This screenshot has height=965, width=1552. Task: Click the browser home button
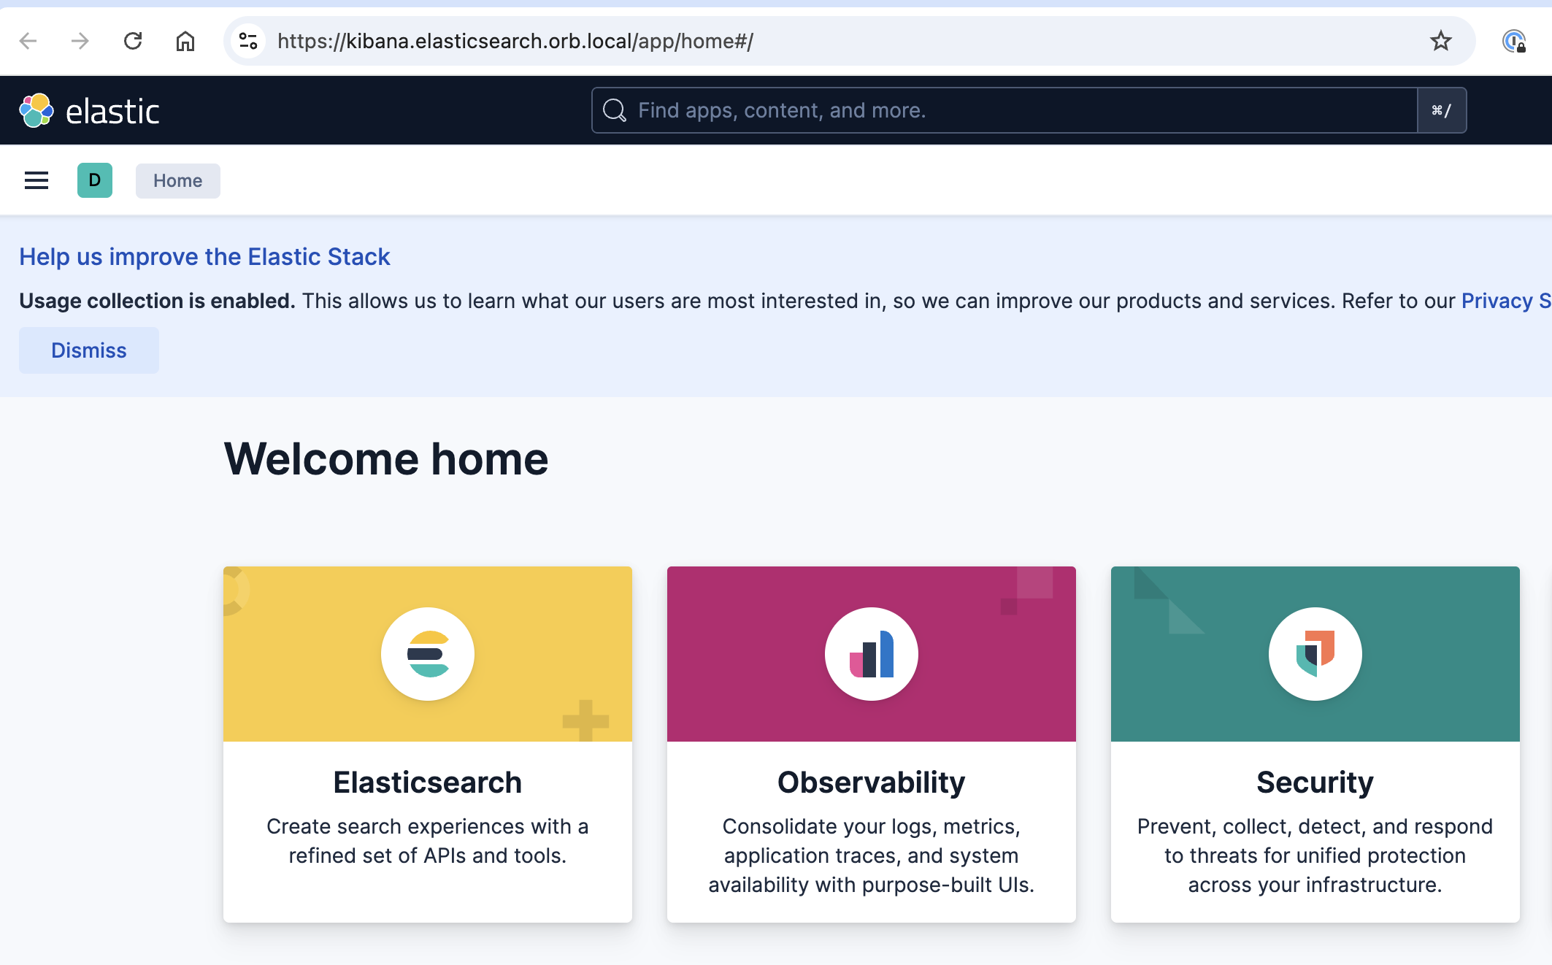coord(185,41)
